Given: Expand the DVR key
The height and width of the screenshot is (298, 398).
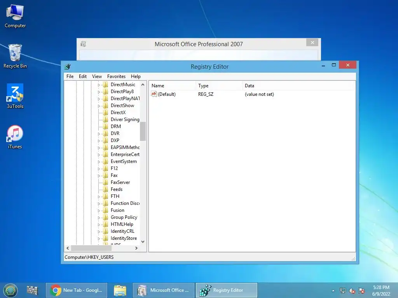Looking at the screenshot, I should (x=99, y=134).
